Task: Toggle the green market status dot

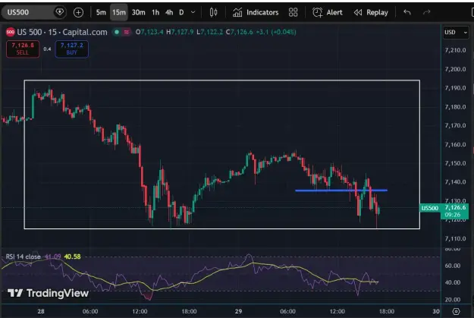Action: (x=117, y=32)
